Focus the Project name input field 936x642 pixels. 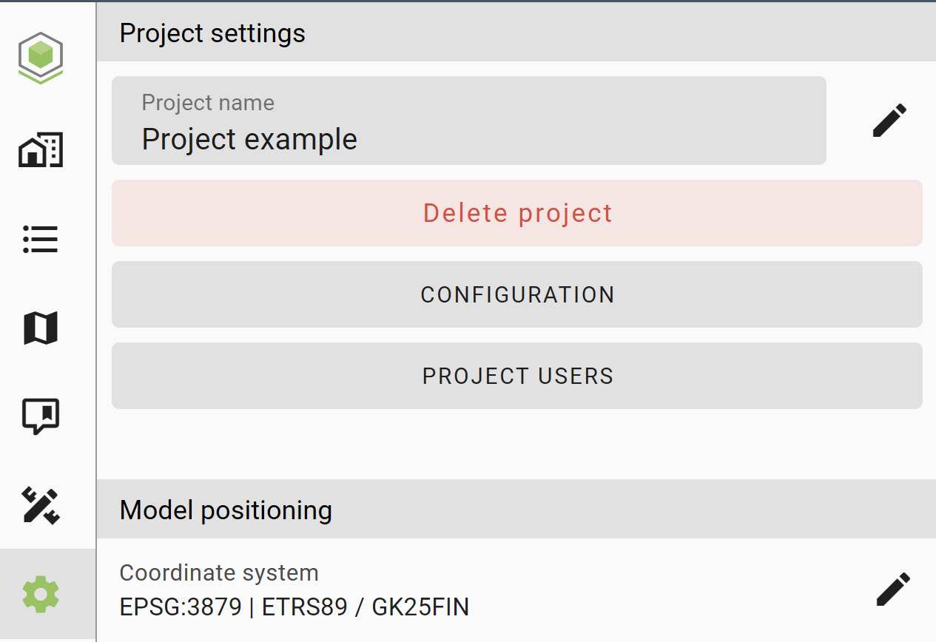pos(469,121)
